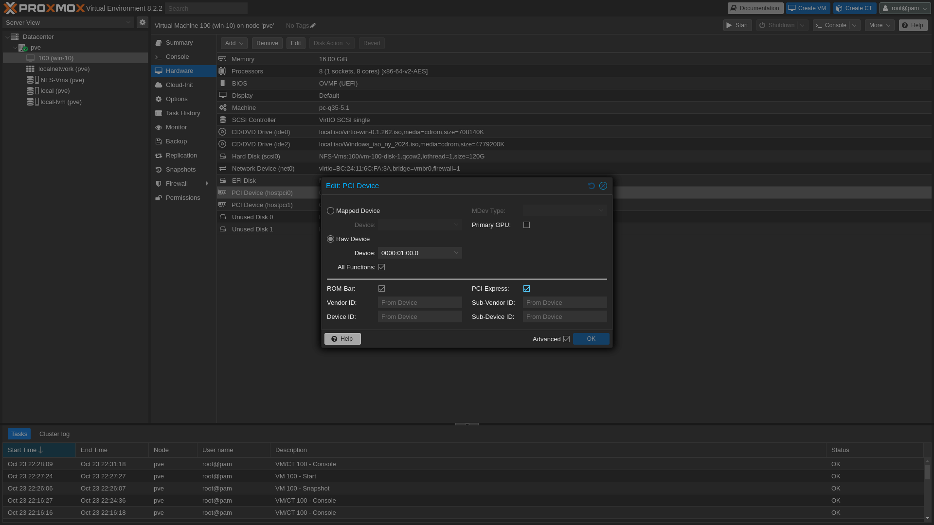Viewport: 934px width, 525px height.
Task: Collapse the pve tree node
Action: [x=15, y=48]
